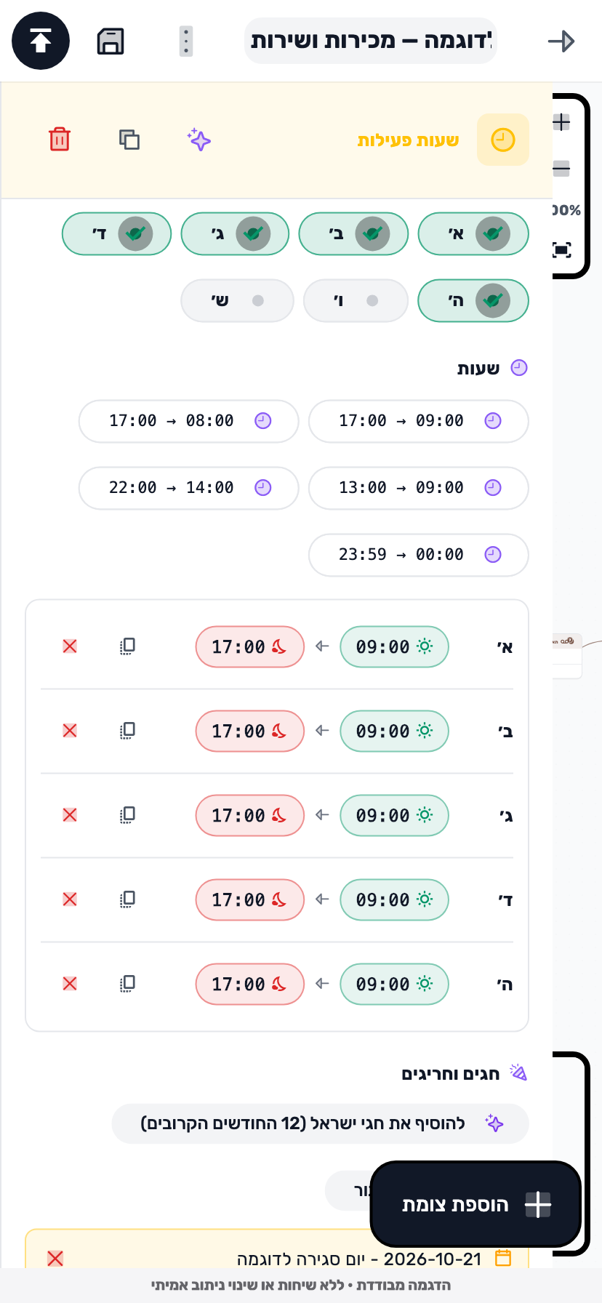Remove the ב' schedule row
602x1303 pixels.
(x=70, y=731)
